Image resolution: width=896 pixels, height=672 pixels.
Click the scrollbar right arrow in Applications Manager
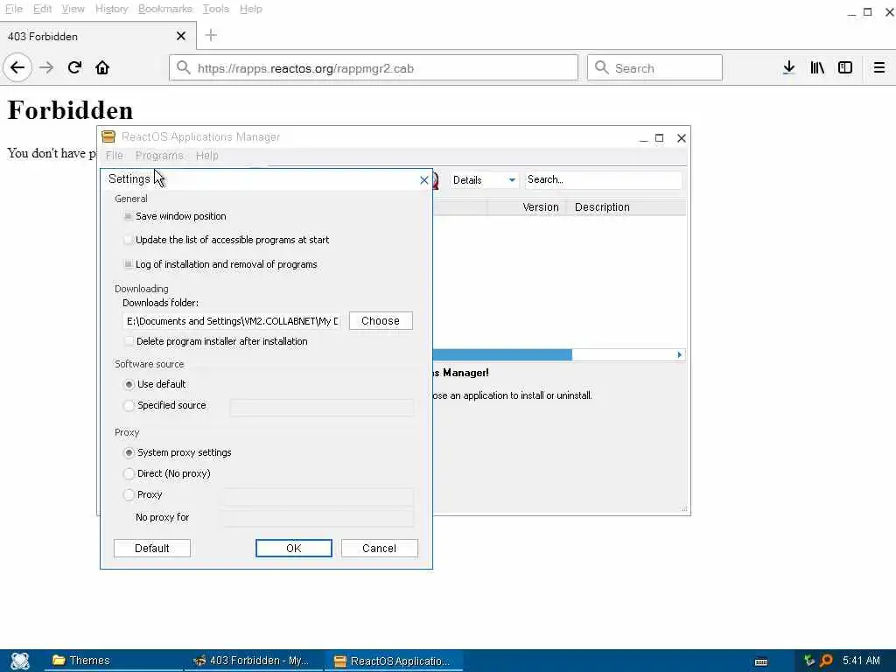[679, 355]
